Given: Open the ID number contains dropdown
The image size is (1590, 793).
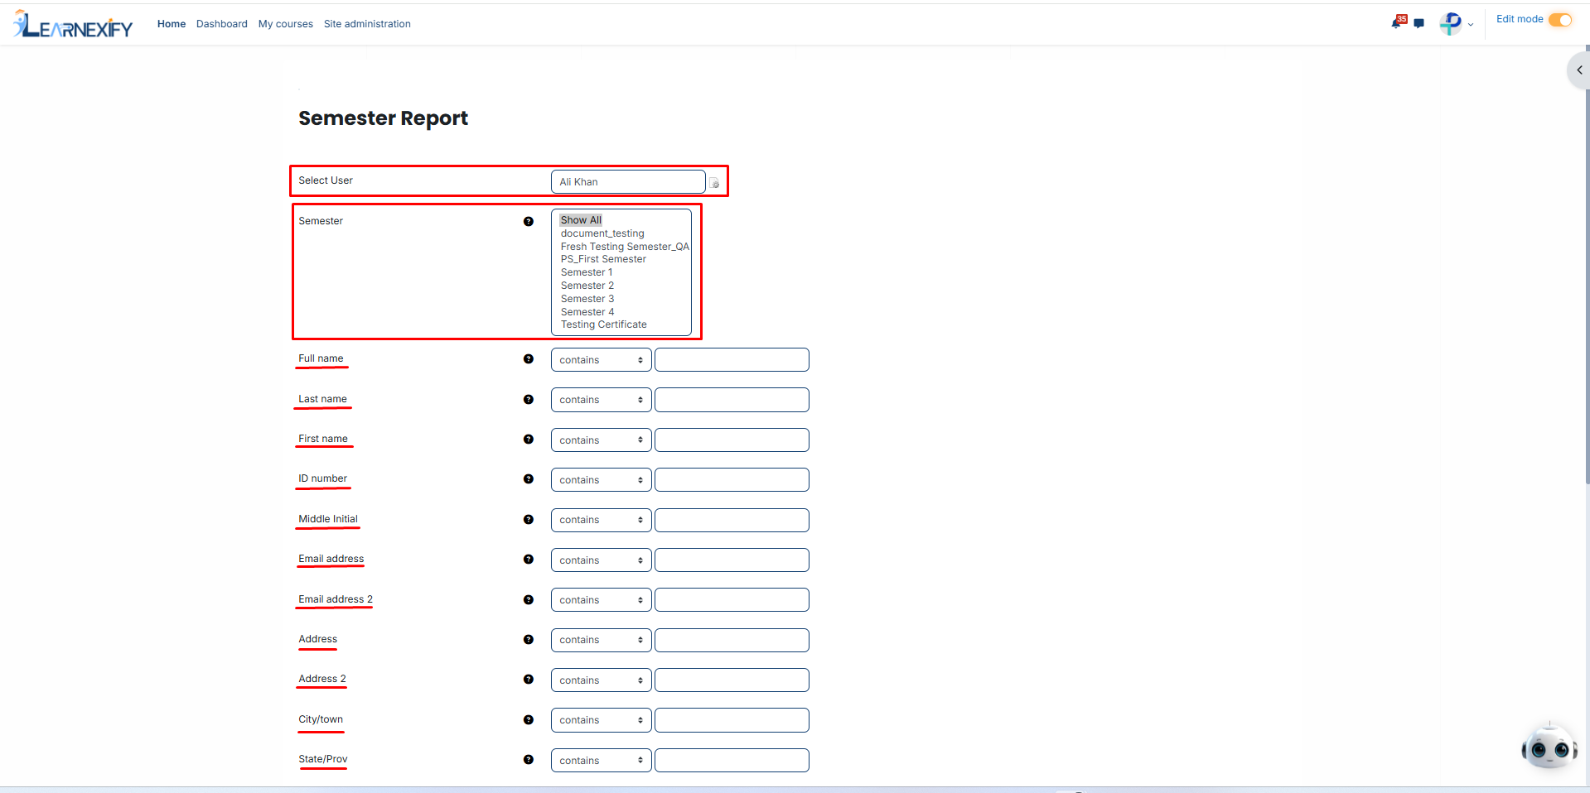Looking at the screenshot, I should (601, 480).
